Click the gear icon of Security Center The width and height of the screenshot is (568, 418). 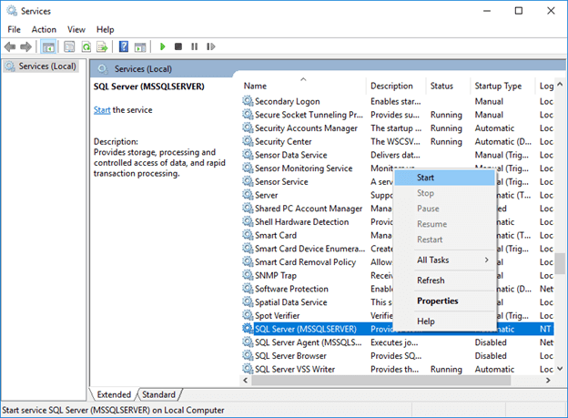[x=248, y=141]
